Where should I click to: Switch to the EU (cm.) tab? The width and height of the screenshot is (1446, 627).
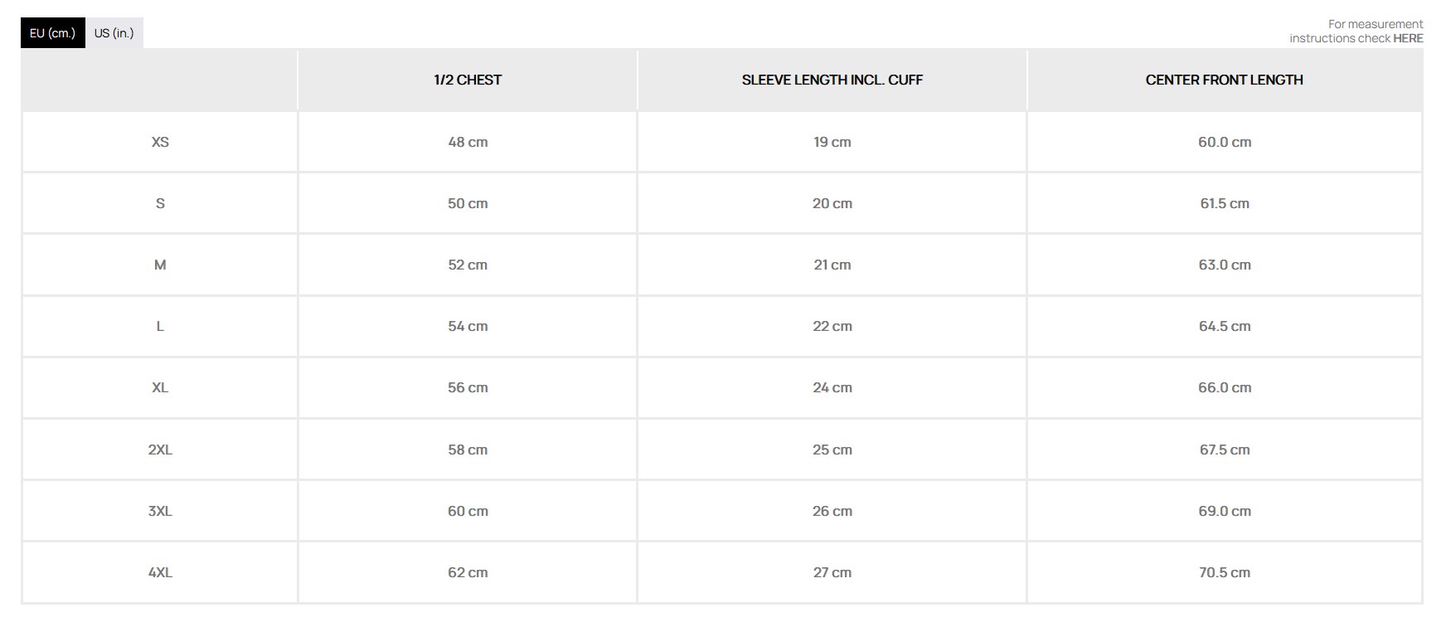pos(52,33)
